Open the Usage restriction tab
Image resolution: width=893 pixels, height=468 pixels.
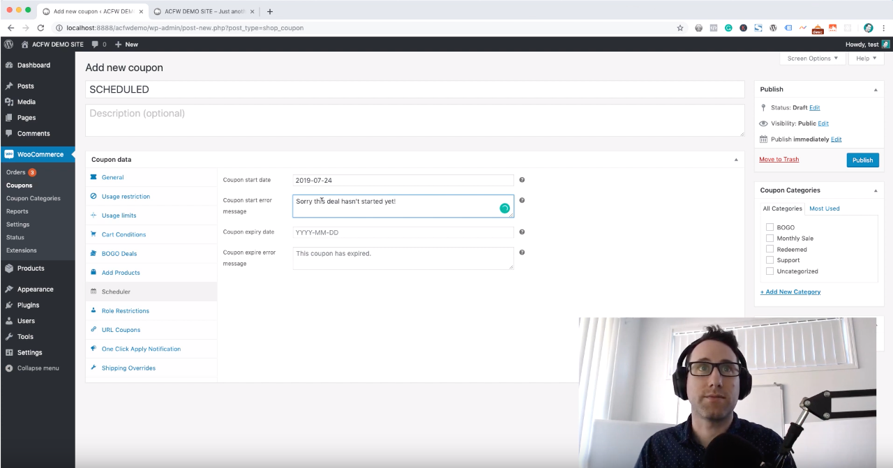pos(126,197)
